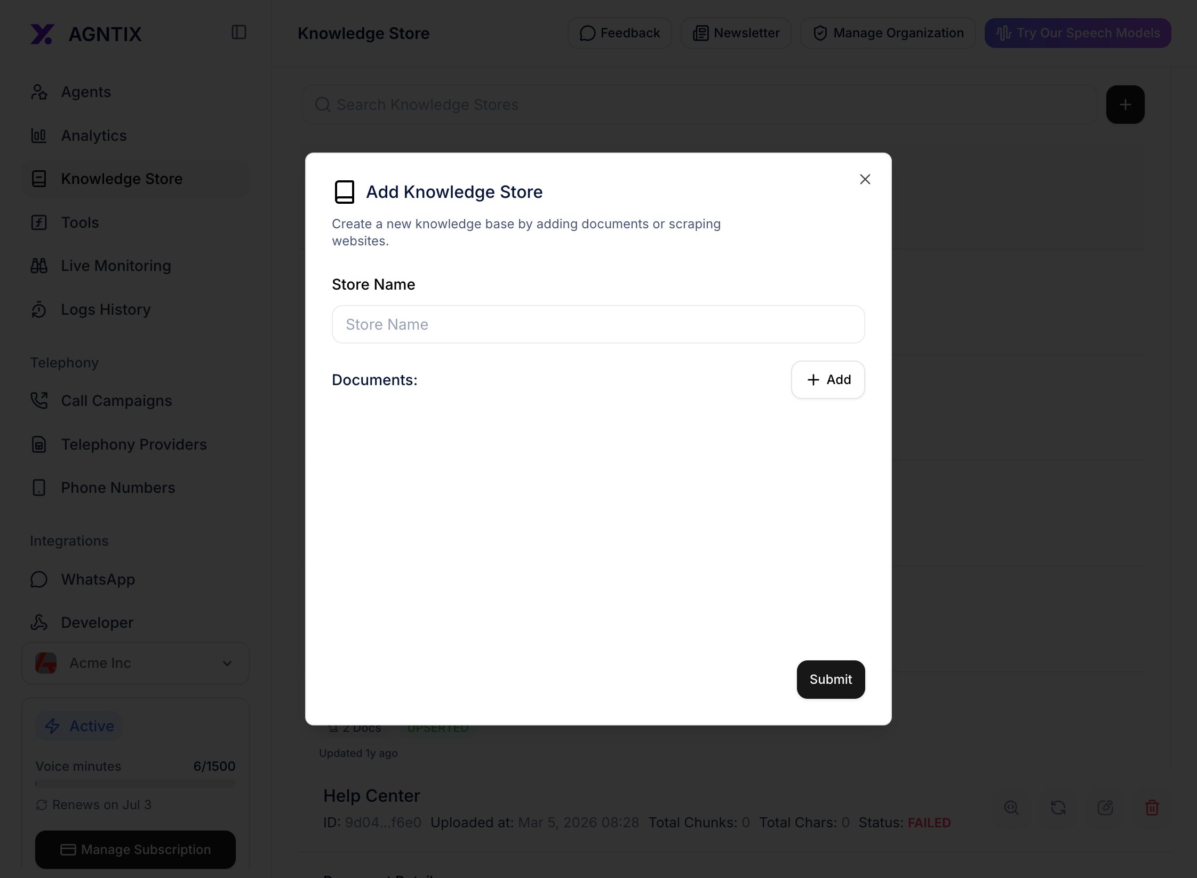Click the ID 9d04...f6e0 value
This screenshot has width=1197, height=878.
[x=383, y=823]
